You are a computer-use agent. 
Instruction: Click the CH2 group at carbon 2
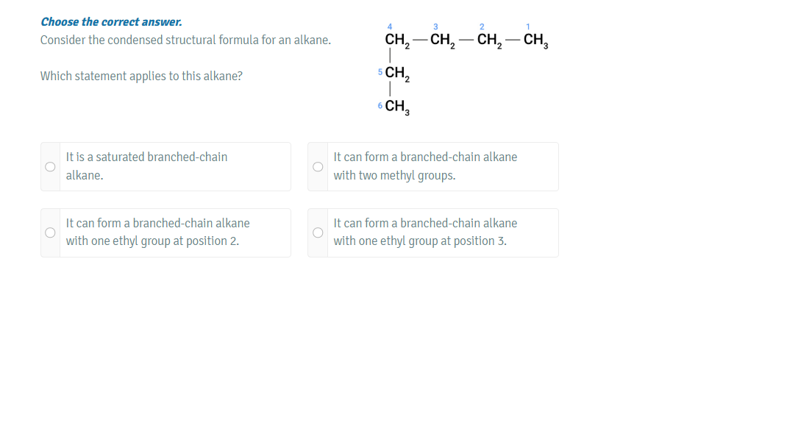(x=488, y=40)
